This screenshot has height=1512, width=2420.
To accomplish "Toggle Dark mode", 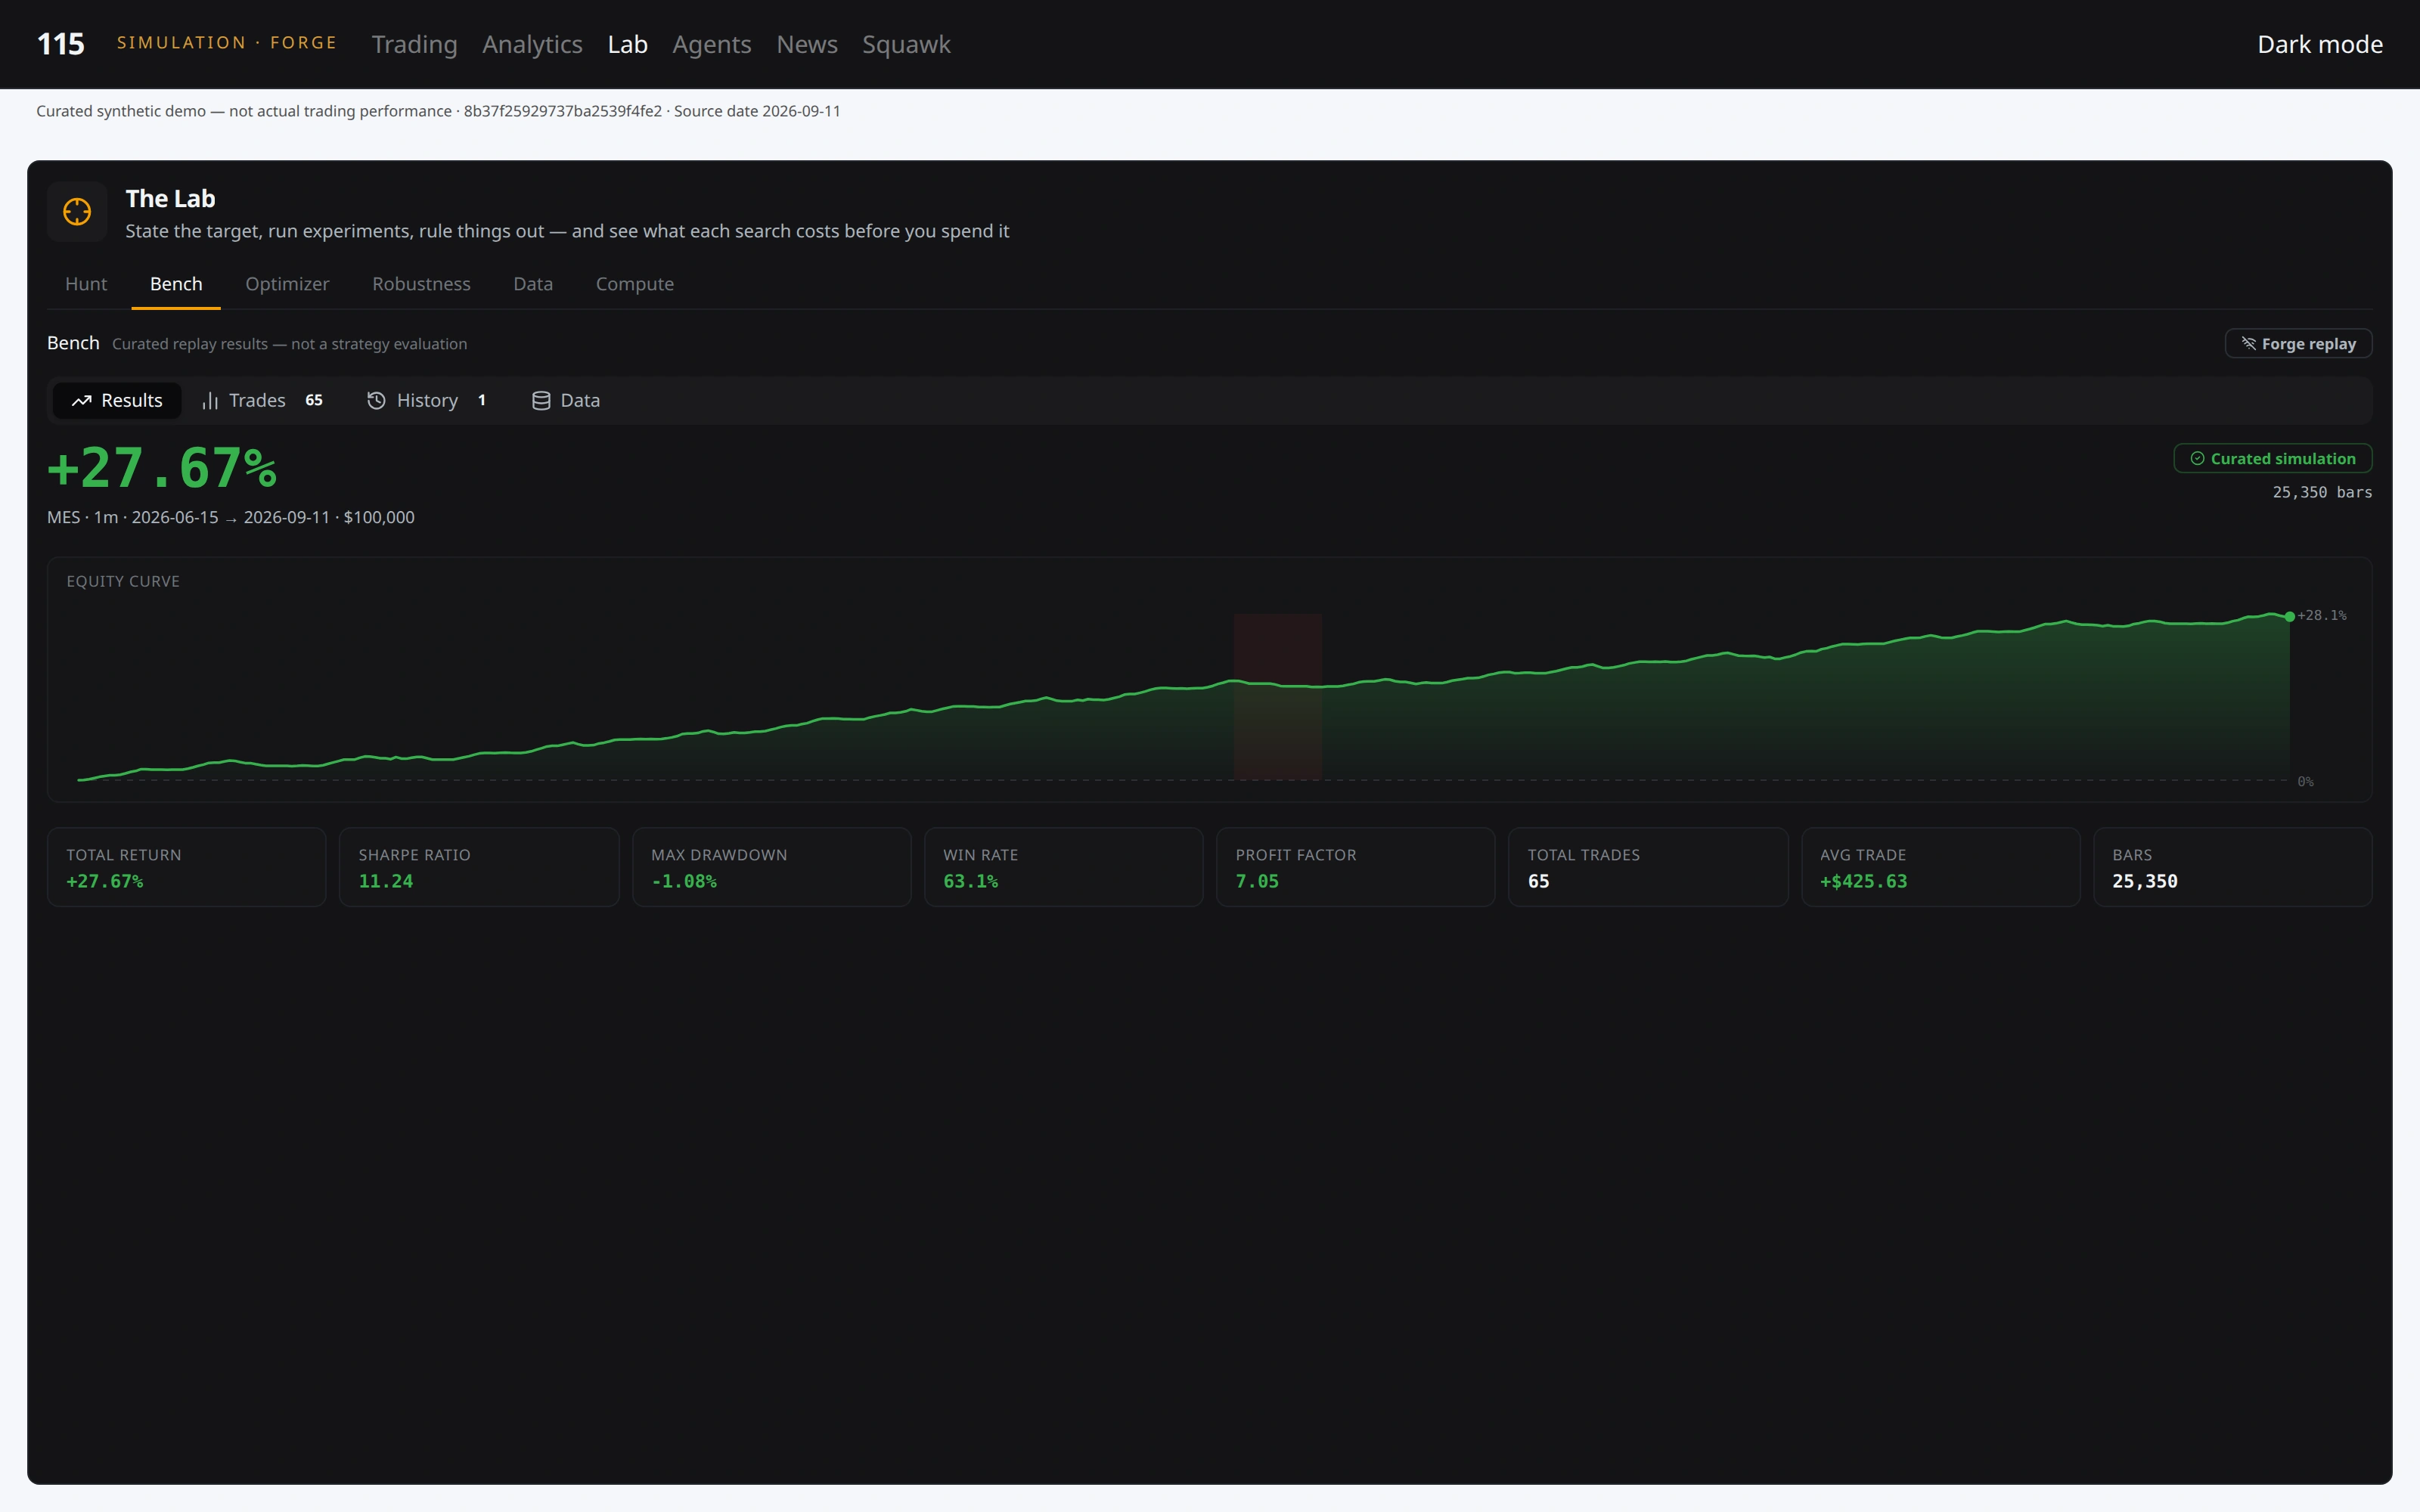I will (x=2320, y=44).
